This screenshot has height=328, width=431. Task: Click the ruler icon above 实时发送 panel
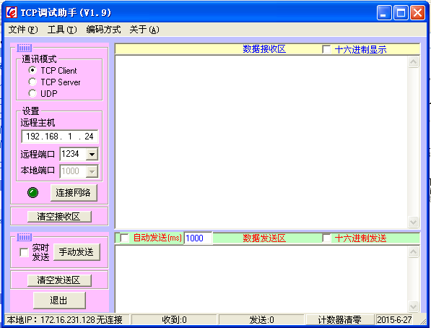coord(25,237)
